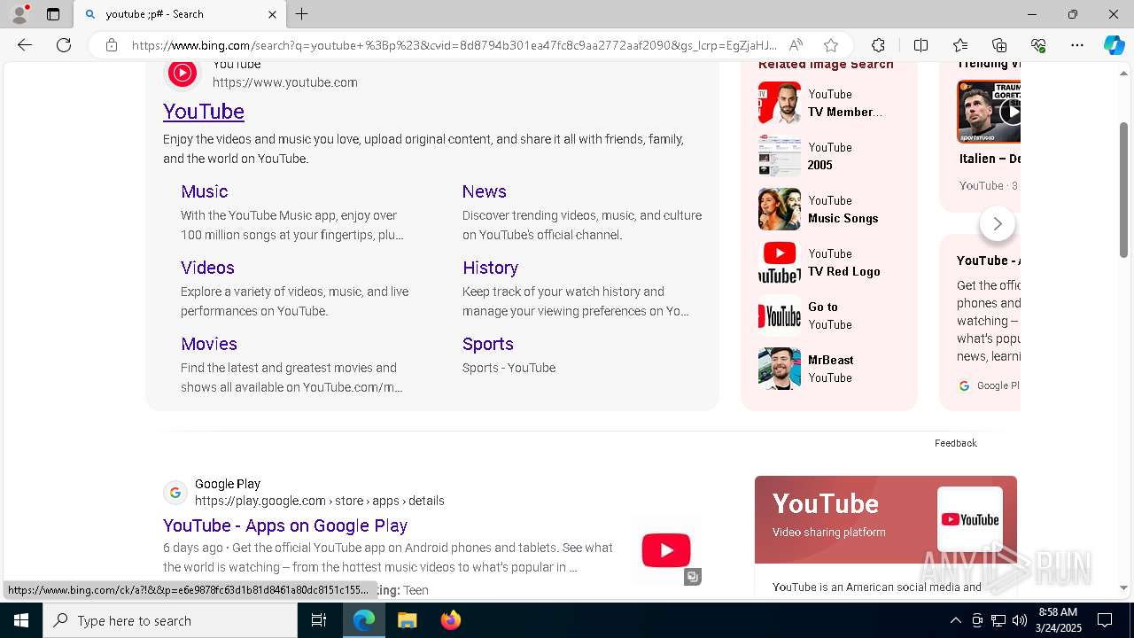Open YouTube TV Member image search
The height and width of the screenshot is (638, 1134).
click(x=828, y=103)
